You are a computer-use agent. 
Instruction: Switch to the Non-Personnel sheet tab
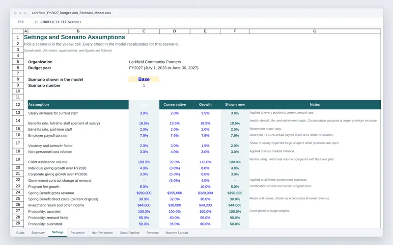(102, 232)
